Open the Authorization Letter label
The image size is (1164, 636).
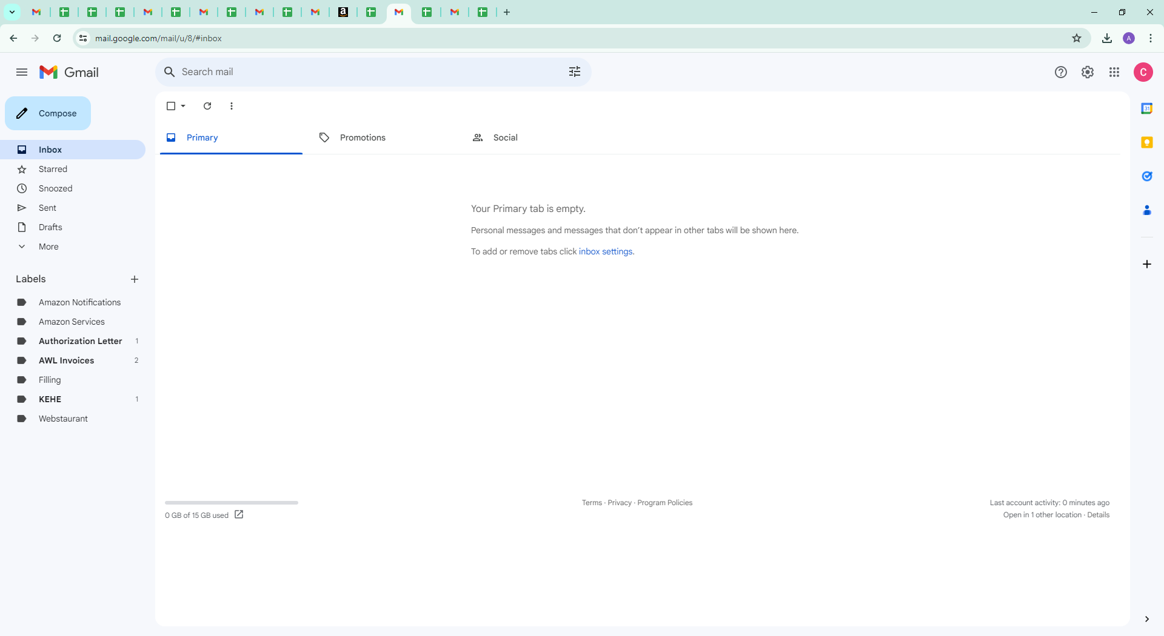pos(73,341)
